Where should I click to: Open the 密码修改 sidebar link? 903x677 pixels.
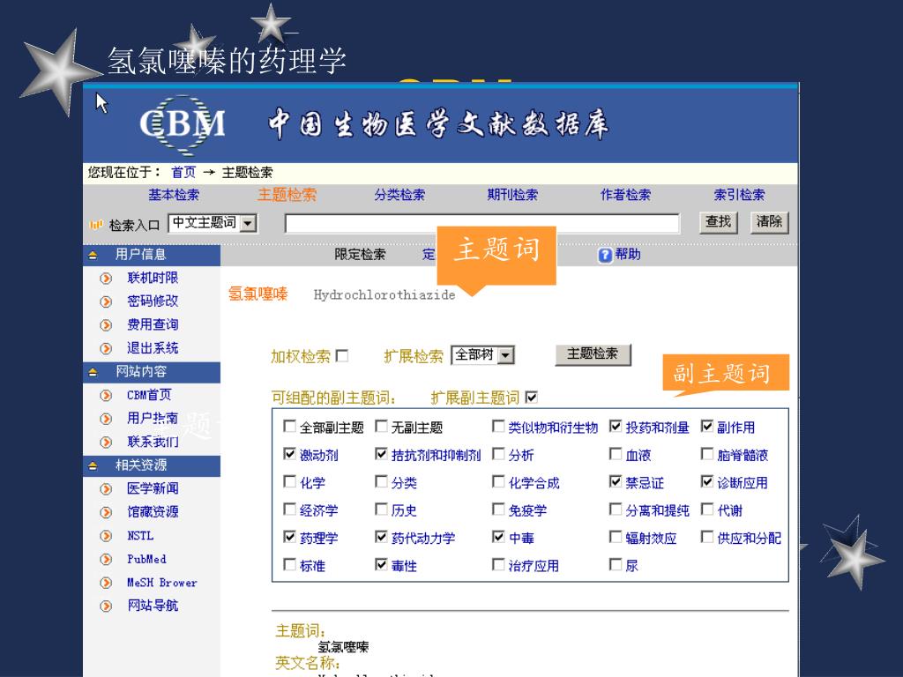[x=153, y=301]
